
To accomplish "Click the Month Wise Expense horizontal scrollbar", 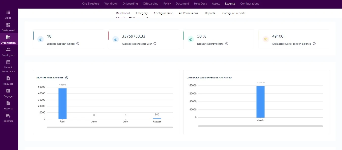I will [x=110, y=127].
